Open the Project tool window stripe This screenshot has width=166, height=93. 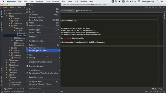pyautogui.click(x=2, y=14)
